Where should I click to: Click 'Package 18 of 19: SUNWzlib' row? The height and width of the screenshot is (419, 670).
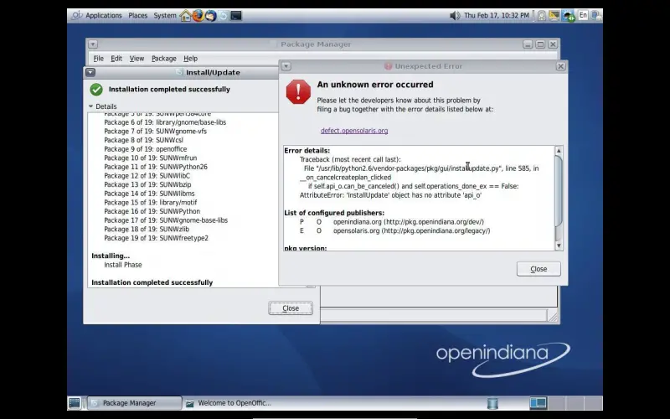[x=147, y=229]
